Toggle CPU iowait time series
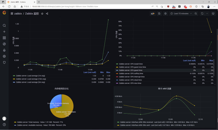Screen dimensions: 218x130 [131, 64]
